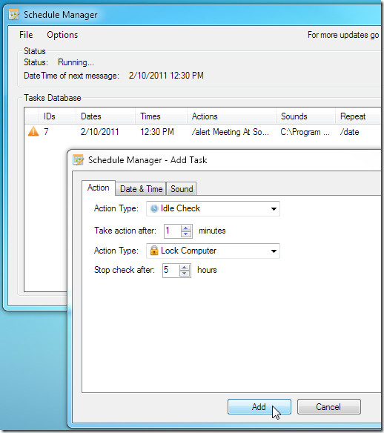The width and height of the screenshot is (384, 433).
Task: Click the 'For more updates go' link text
Action: [x=343, y=35]
